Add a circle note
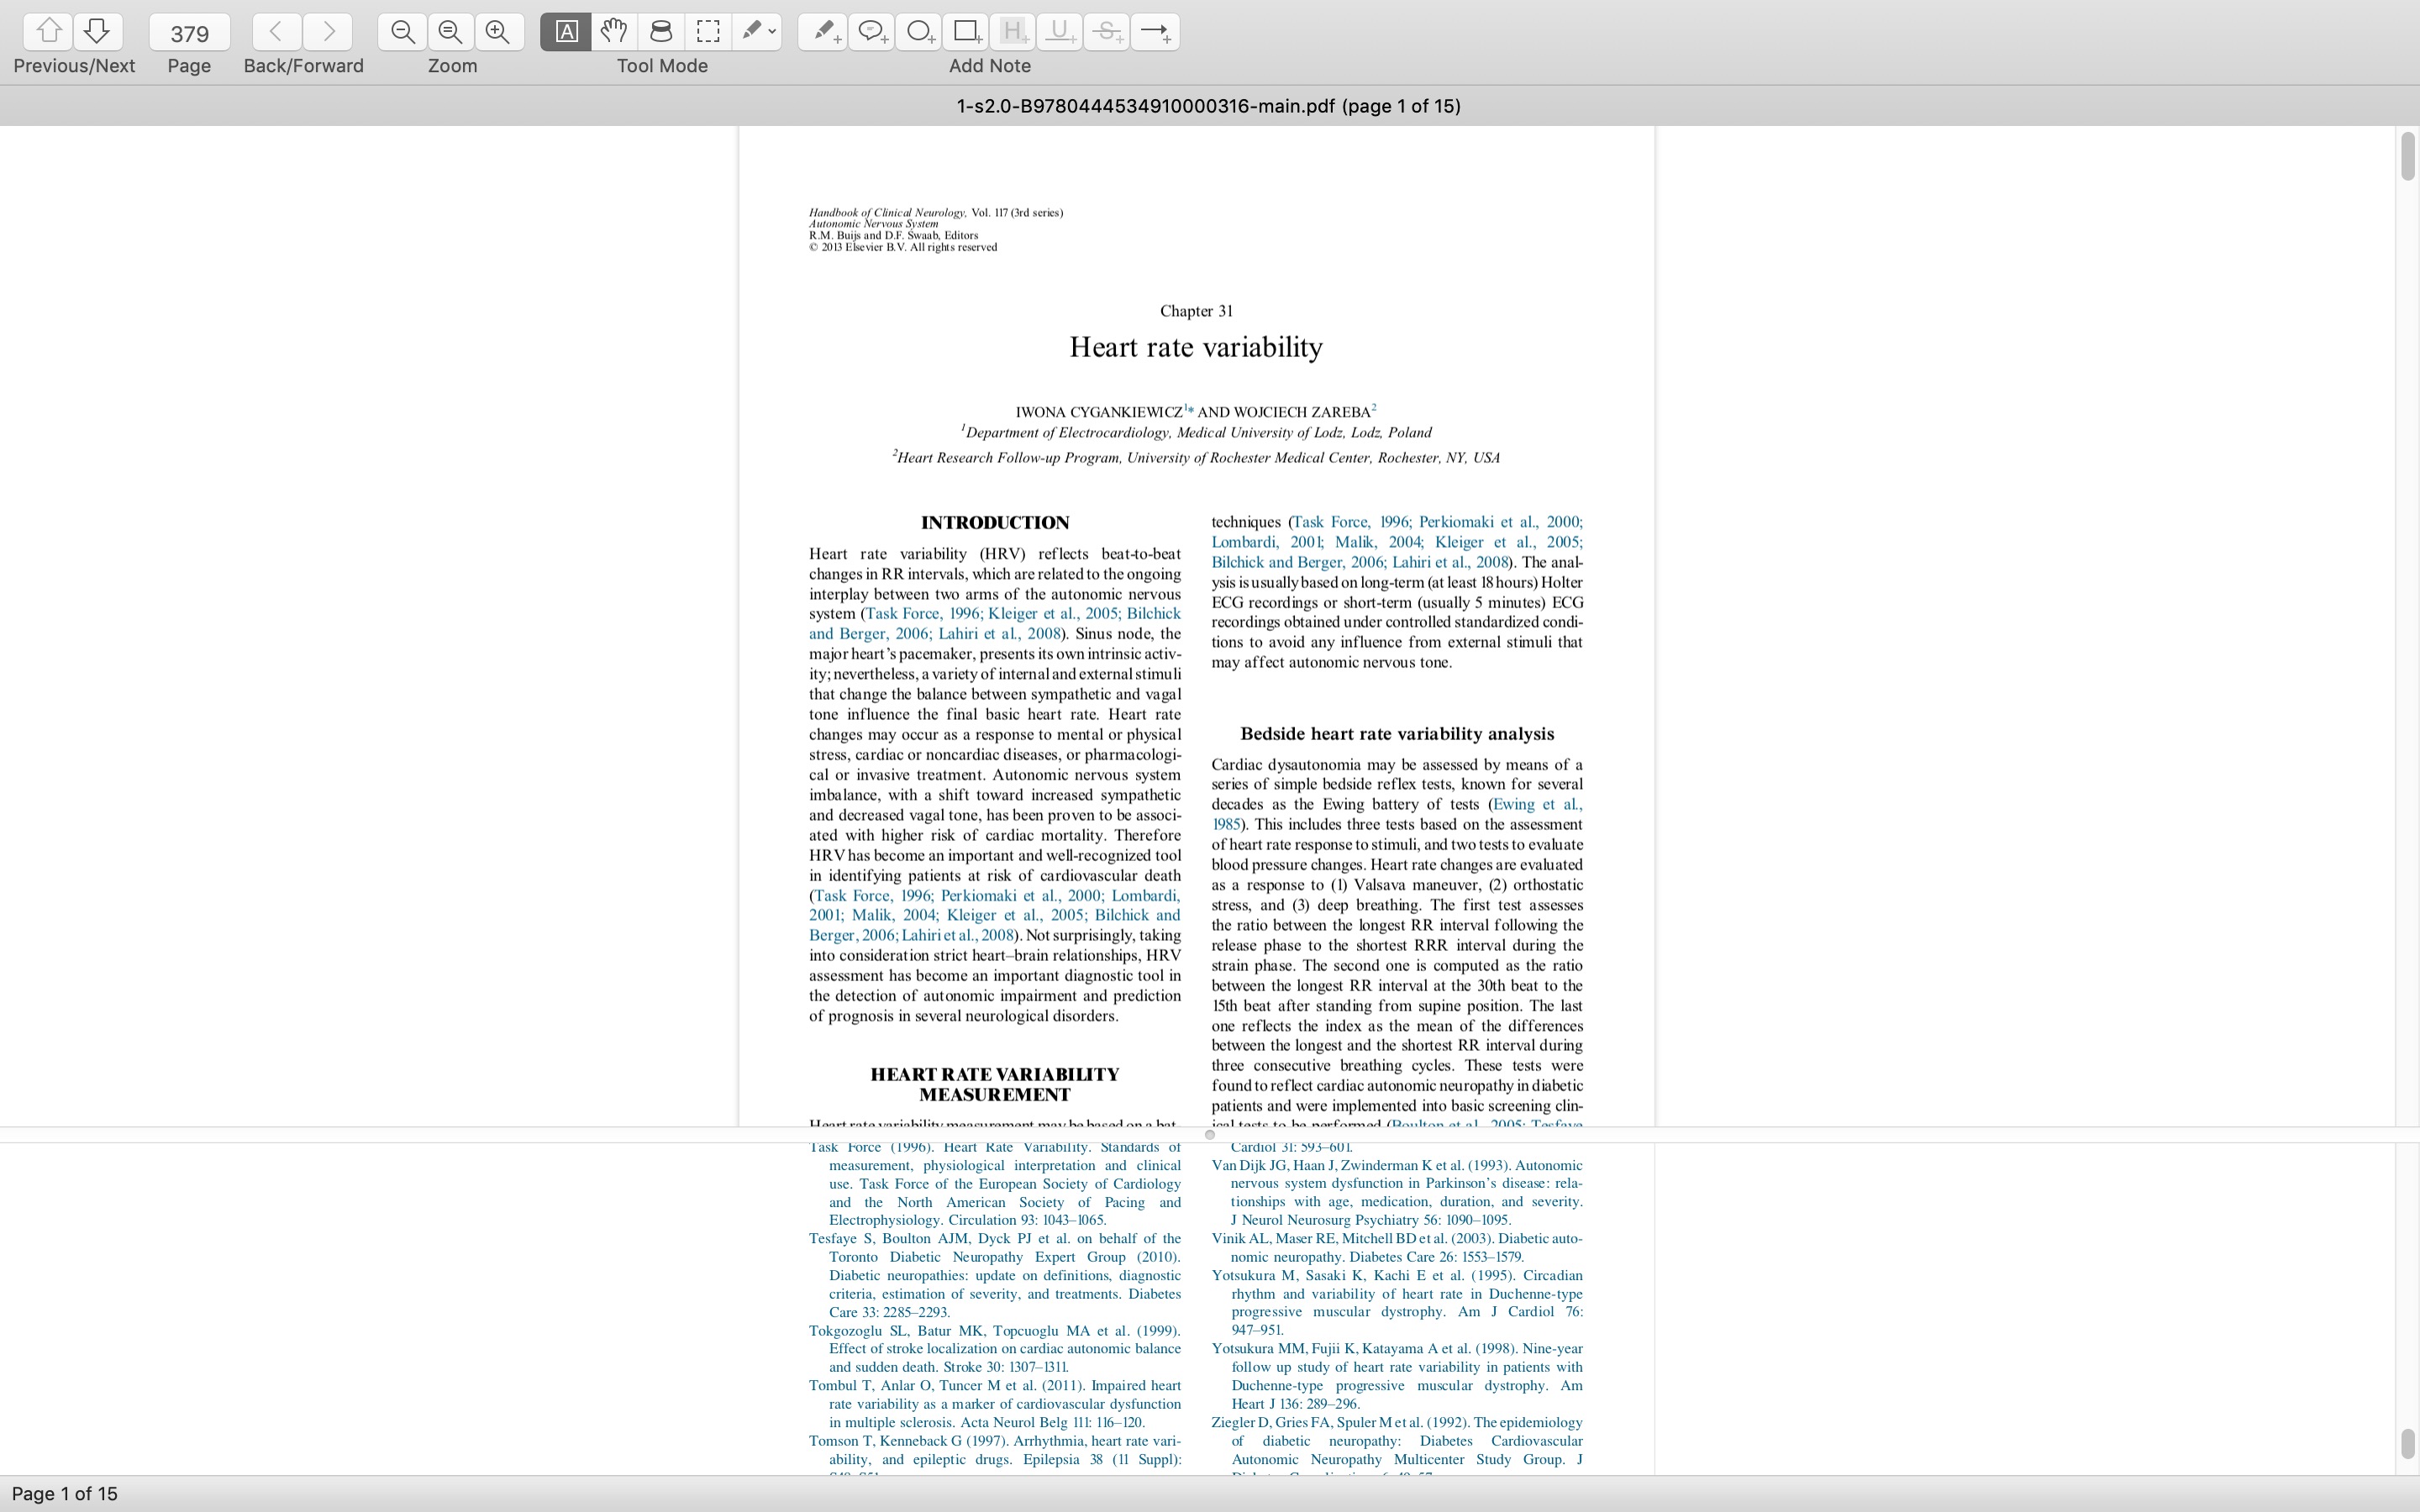Image resolution: width=2420 pixels, height=1512 pixels. click(919, 32)
